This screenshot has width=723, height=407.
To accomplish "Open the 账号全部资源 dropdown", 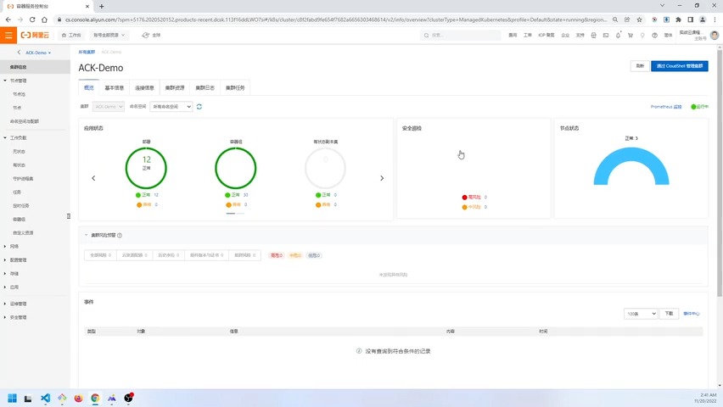I will (x=109, y=35).
